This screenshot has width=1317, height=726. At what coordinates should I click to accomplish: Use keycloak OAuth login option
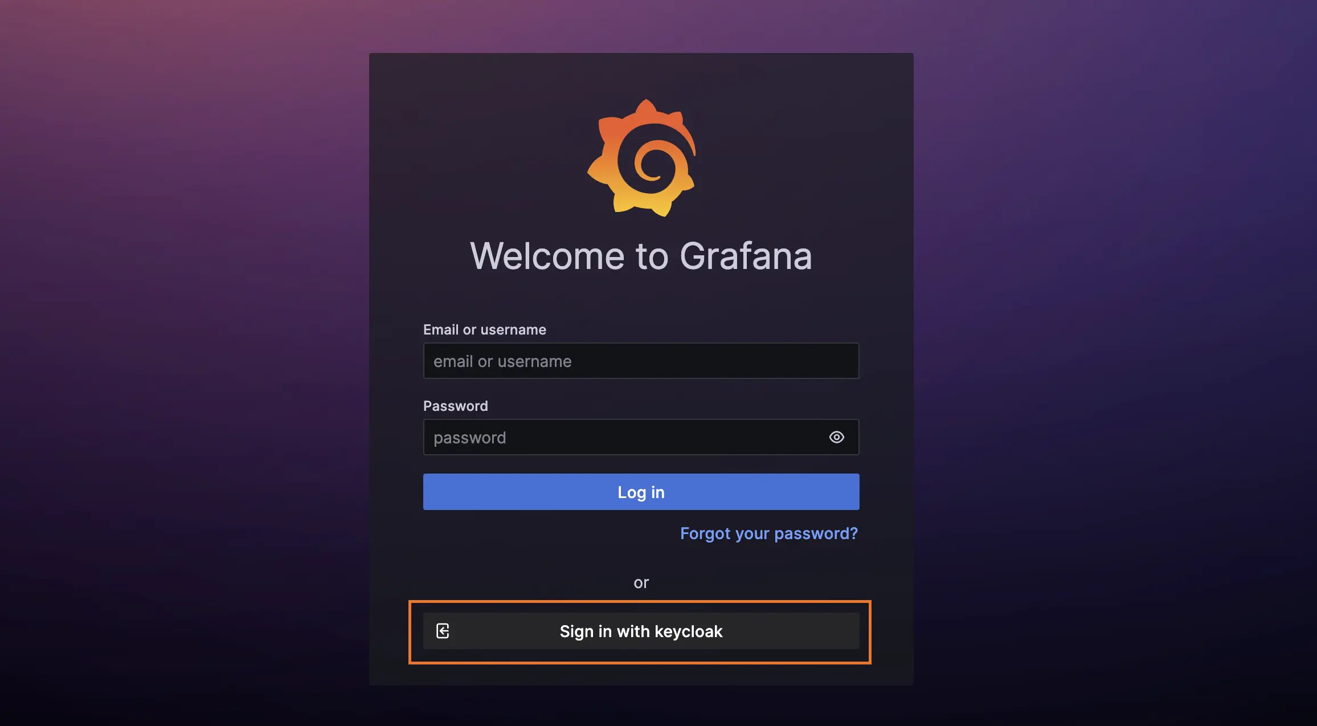point(641,631)
